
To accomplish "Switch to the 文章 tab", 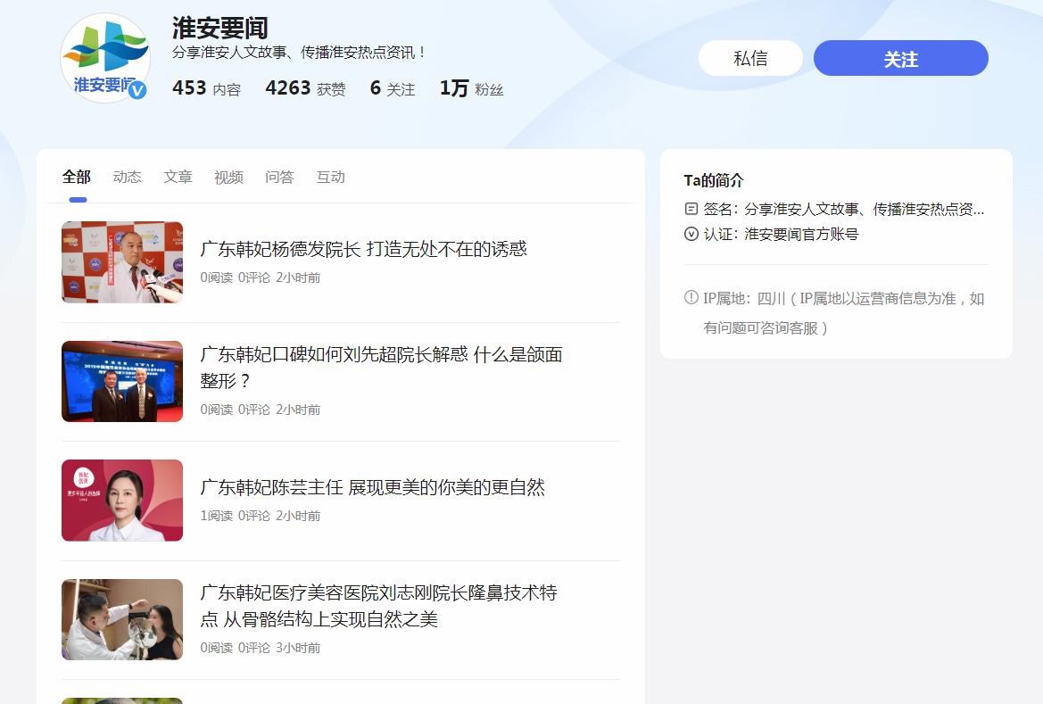I will pyautogui.click(x=178, y=177).
